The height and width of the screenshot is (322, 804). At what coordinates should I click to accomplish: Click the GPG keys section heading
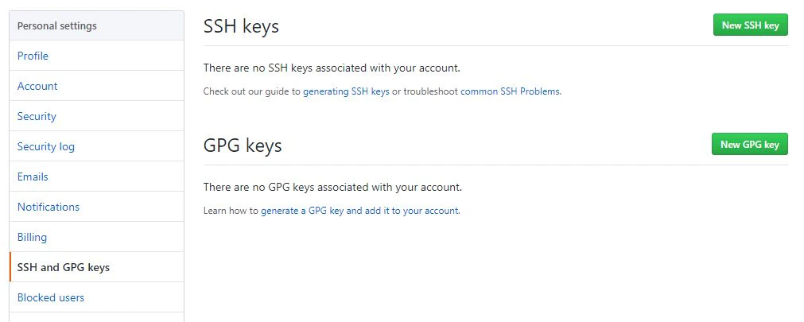[243, 145]
